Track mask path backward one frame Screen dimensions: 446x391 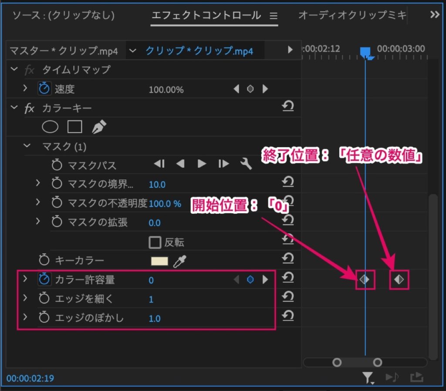(159, 164)
